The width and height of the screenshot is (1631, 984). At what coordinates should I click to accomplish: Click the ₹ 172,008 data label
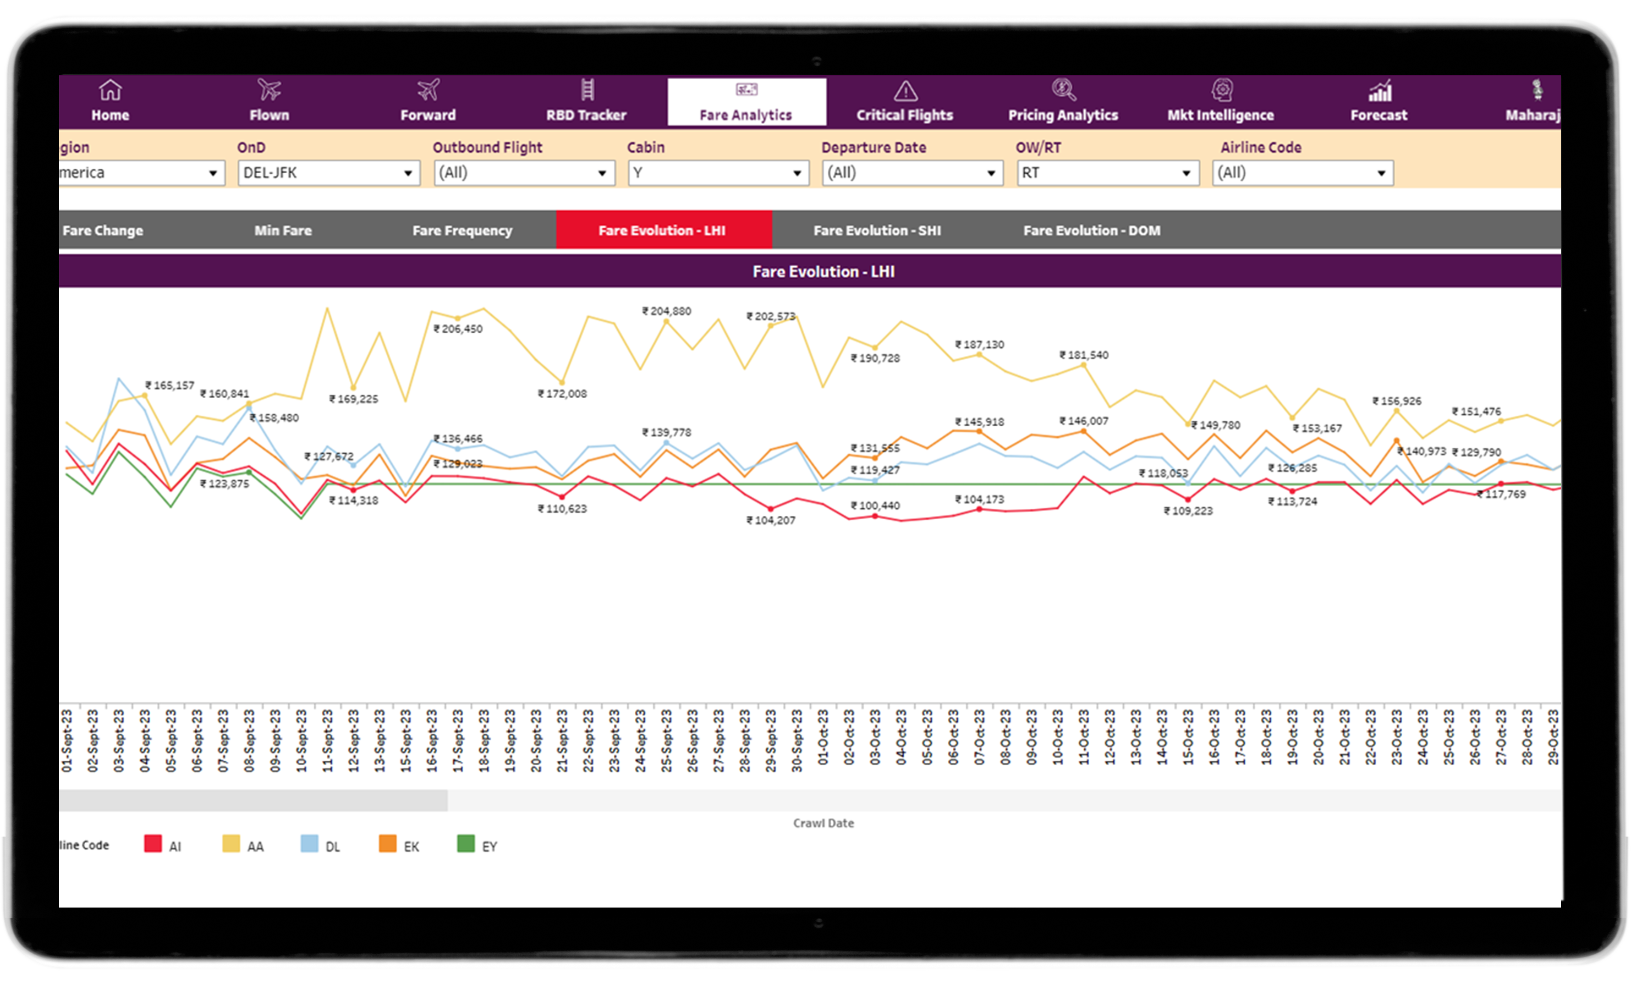pos(562,394)
